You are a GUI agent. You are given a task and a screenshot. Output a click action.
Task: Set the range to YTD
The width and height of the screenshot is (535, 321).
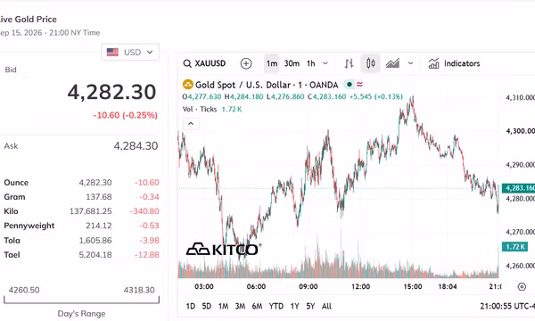coord(276,306)
